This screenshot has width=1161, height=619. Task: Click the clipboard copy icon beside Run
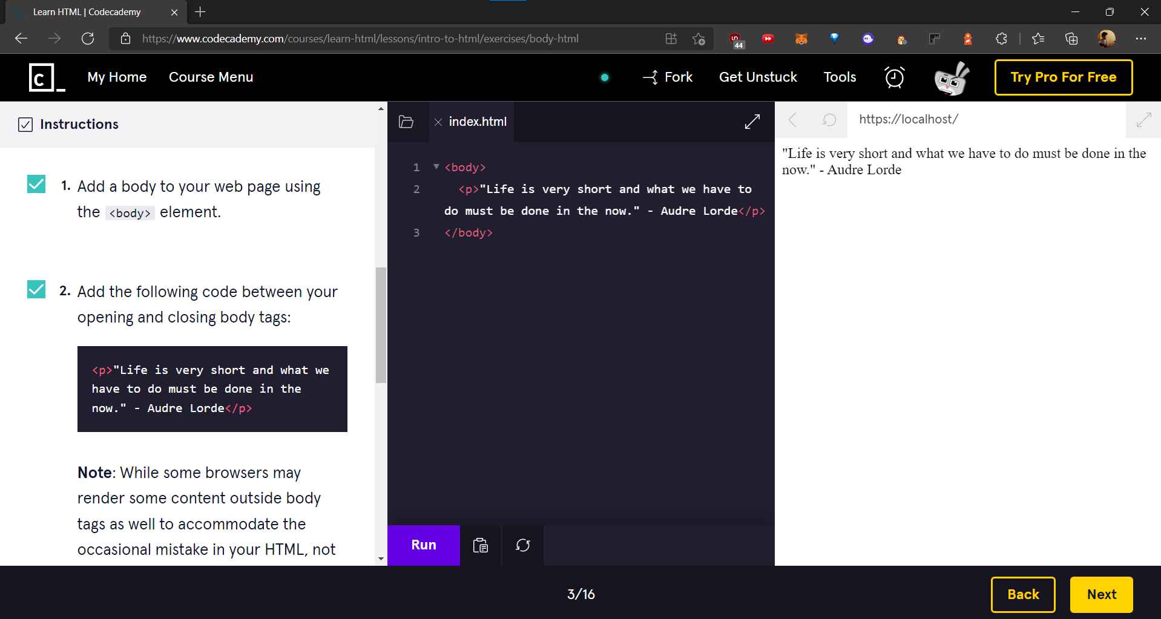click(x=480, y=545)
